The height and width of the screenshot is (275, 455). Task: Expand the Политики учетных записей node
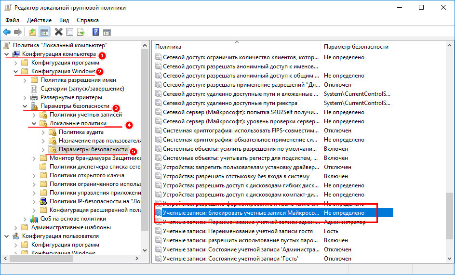point(34,115)
